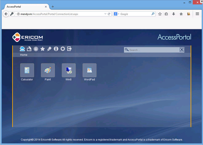This screenshot has height=145, width=203.
Task: Clear the portal search with X button
Action: tap(182, 50)
